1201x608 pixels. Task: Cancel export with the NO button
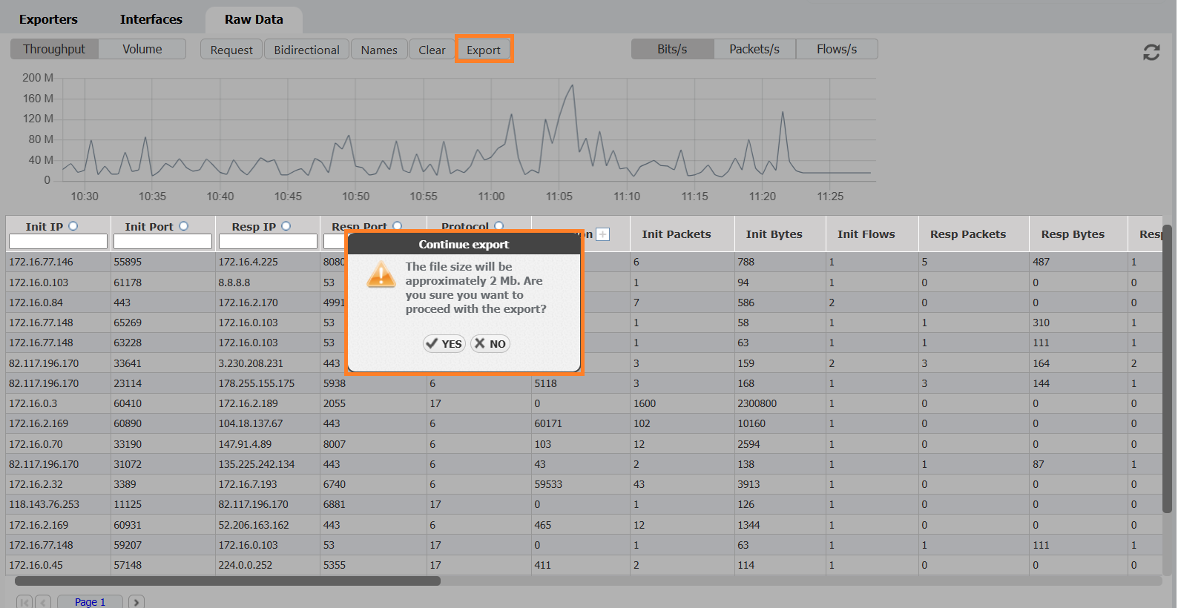[x=490, y=343]
